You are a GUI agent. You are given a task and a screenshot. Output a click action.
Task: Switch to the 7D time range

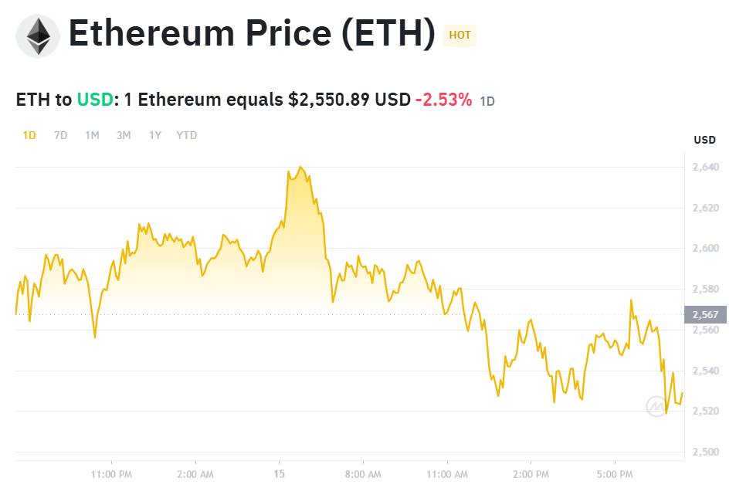60,135
